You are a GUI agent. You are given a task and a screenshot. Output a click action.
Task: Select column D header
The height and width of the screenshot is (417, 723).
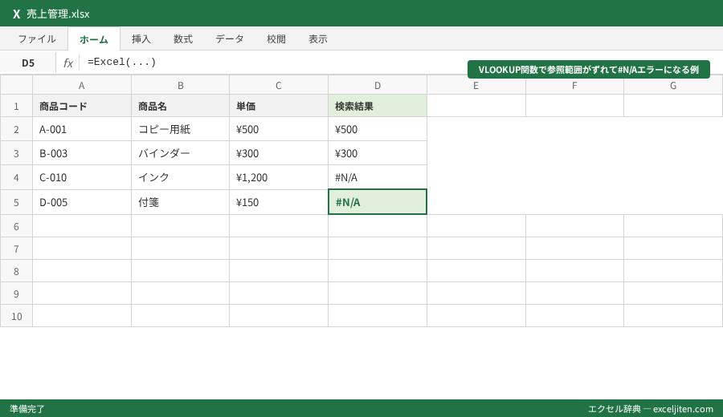[x=378, y=85]
